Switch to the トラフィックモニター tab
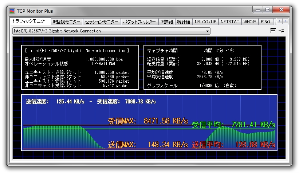The height and width of the screenshot is (173, 299). [x=30, y=21]
